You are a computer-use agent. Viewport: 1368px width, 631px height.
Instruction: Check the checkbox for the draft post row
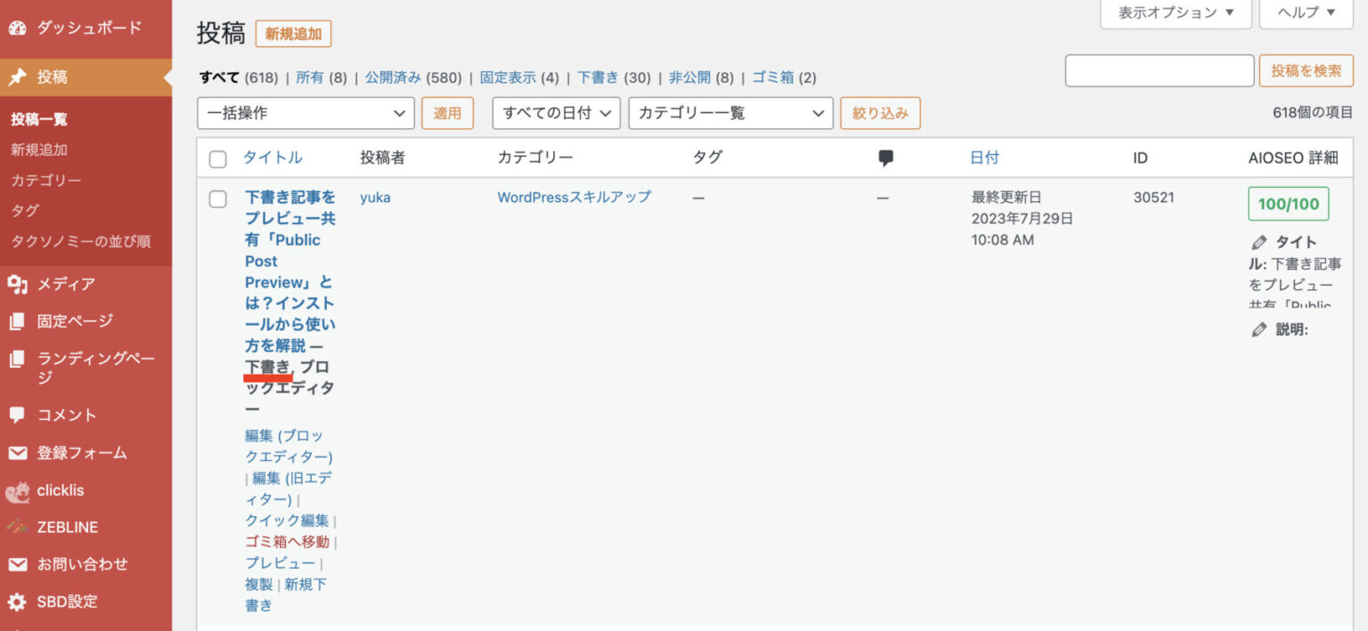(x=217, y=198)
